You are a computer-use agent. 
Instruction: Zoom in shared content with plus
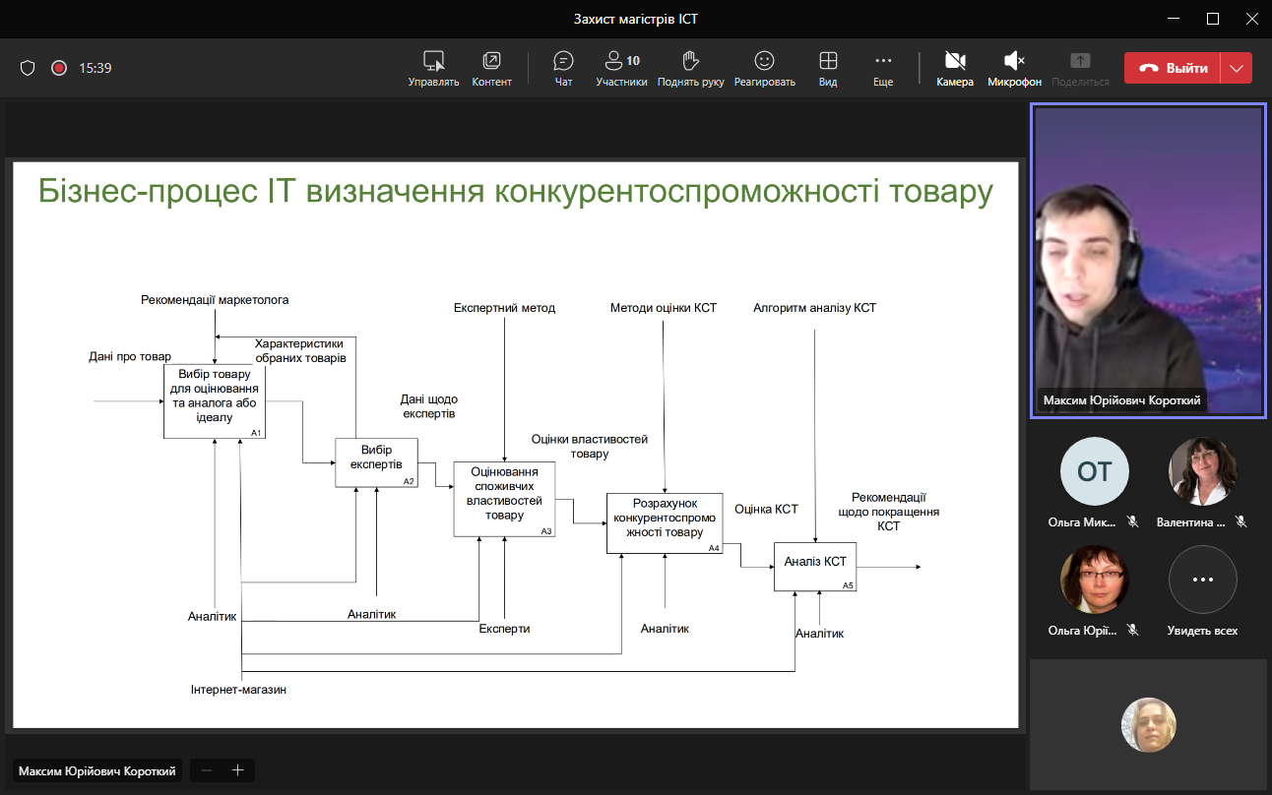(x=237, y=770)
